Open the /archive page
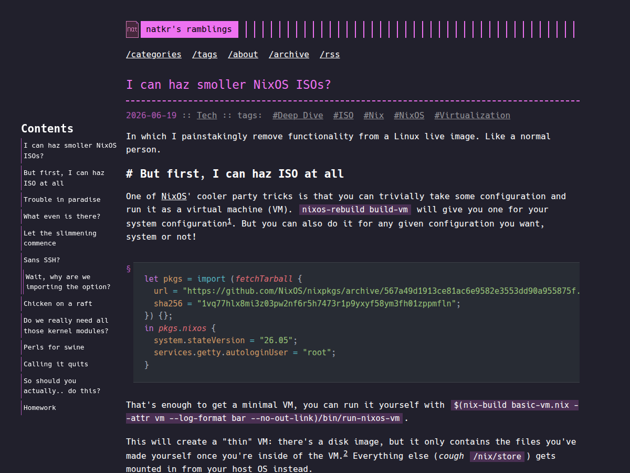The image size is (630, 473). click(289, 55)
